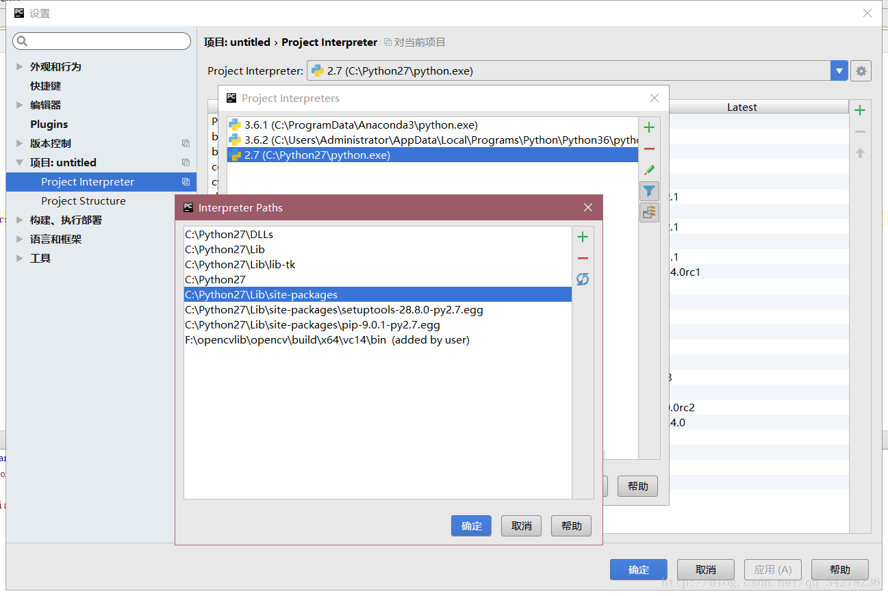The image size is (888, 596).
Task: Click 帮助 in Interpreter Paths dialog
Action: click(x=571, y=526)
